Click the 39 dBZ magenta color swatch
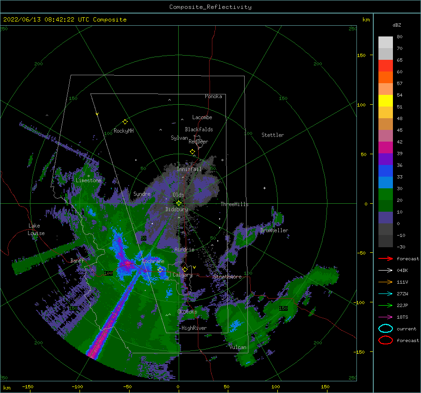 point(385,147)
